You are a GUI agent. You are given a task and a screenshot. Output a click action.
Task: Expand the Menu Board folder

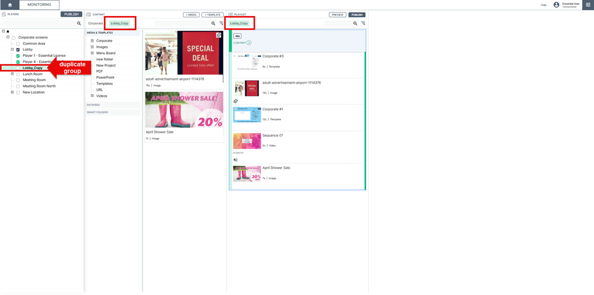coord(92,53)
